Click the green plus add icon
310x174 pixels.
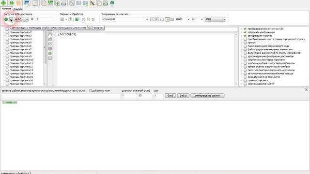3,3
